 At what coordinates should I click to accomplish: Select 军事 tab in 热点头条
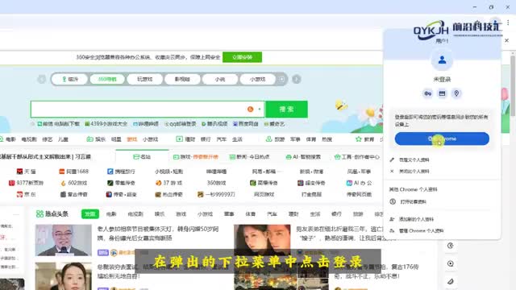pyautogui.click(x=229, y=214)
